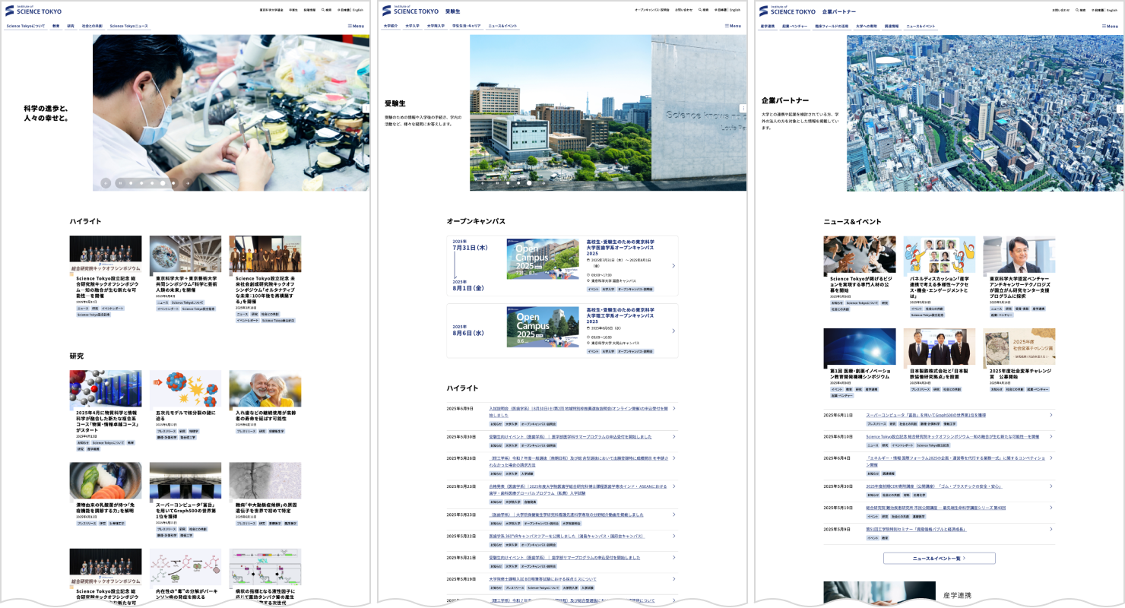The width and height of the screenshot is (1125, 608).
Task: Switch language to English on the 受験生 page
Action: click(734, 10)
